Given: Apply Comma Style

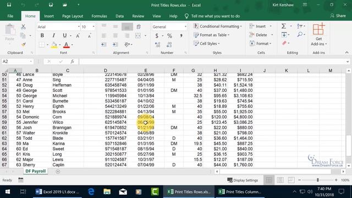Looking at the screenshot, I should pyautogui.click(x=181, y=36).
